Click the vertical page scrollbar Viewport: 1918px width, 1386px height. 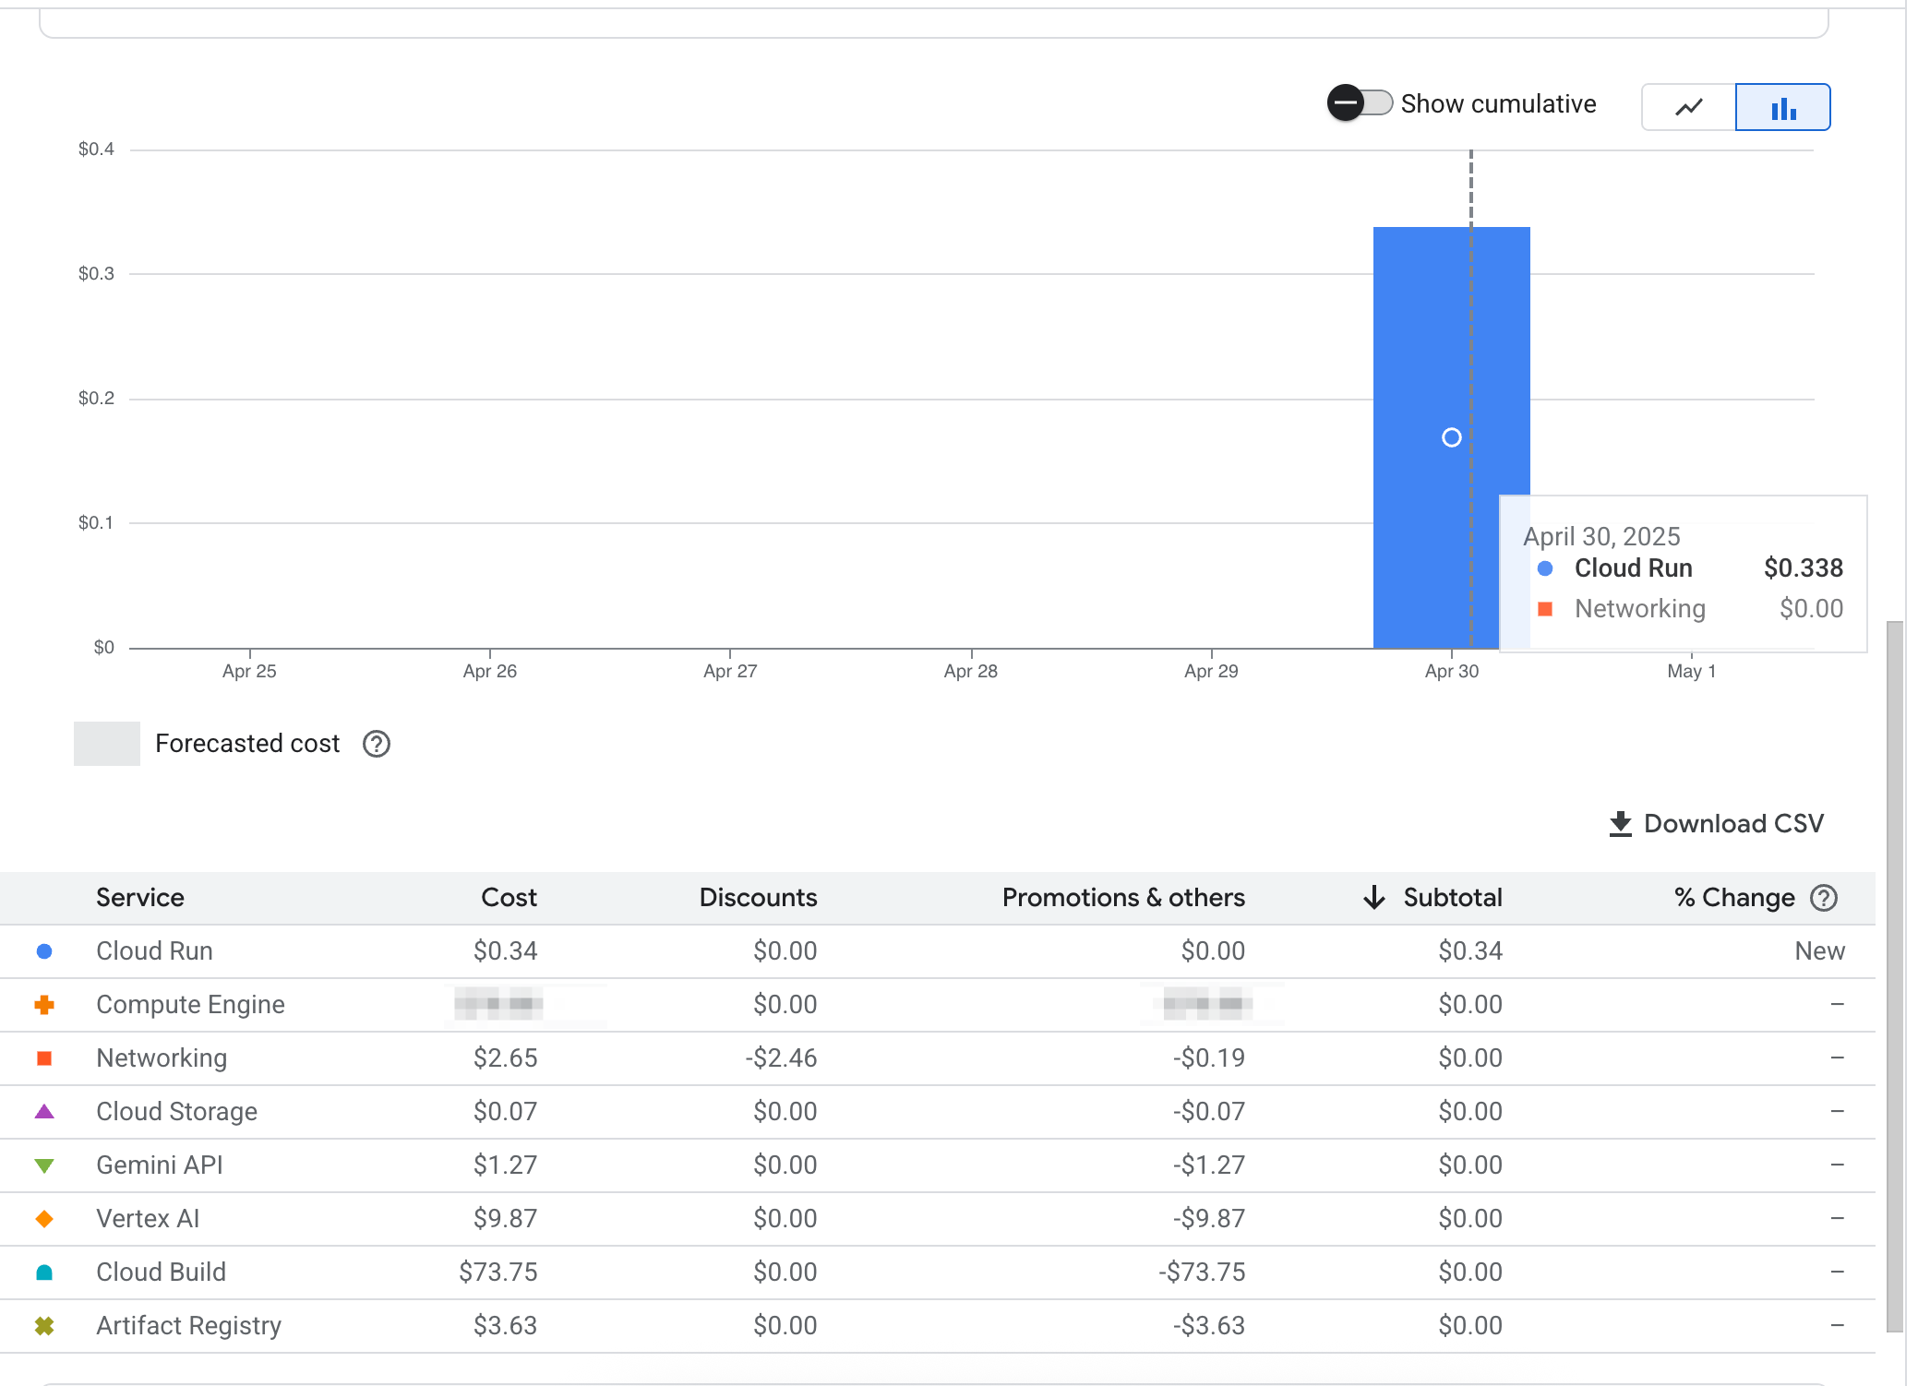point(1895,976)
